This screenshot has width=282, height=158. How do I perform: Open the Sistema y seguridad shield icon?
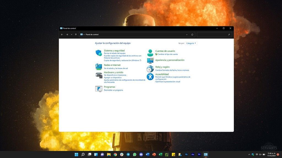[x=99, y=53]
